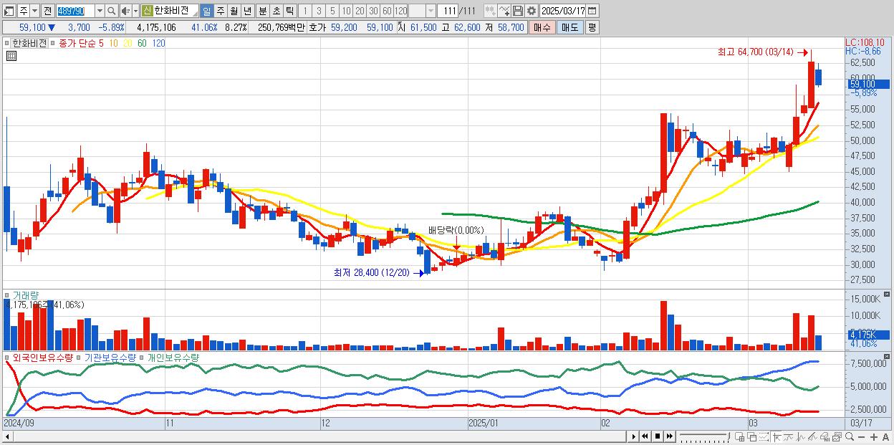Click the crosshair cursor tool icon
Viewport: 894px width, 445px height.
(777, 436)
